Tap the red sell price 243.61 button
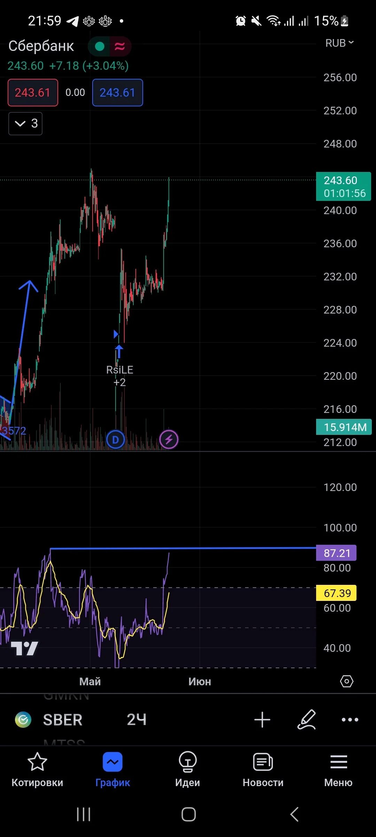 (33, 92)
